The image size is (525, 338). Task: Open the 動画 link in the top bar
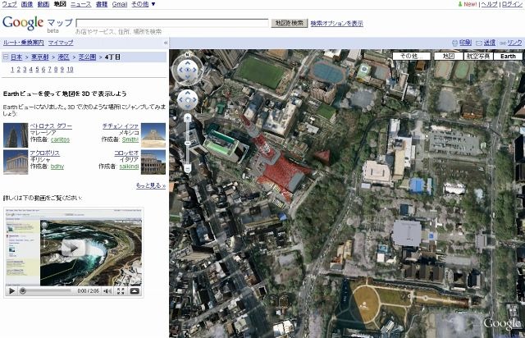[43, 4]
